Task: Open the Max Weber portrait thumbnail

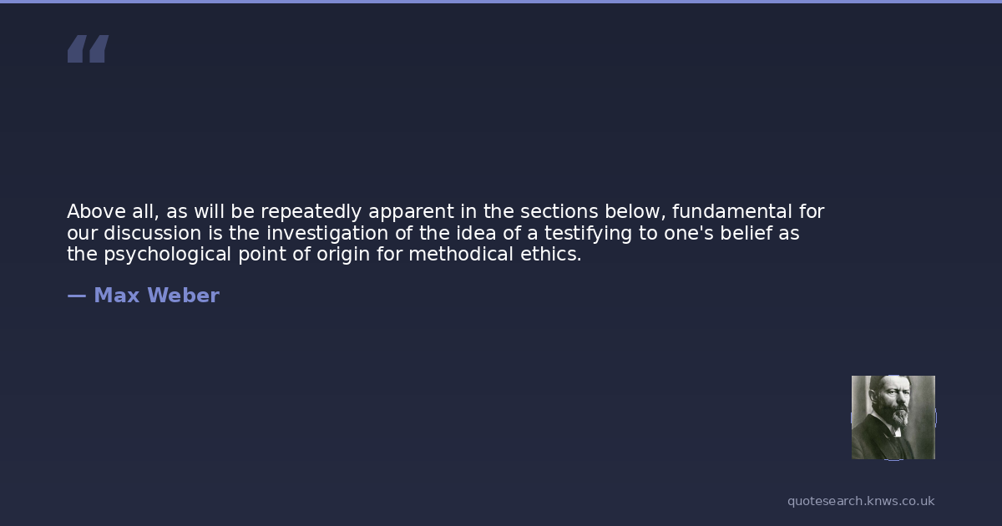Action: [x=893, y=417]
